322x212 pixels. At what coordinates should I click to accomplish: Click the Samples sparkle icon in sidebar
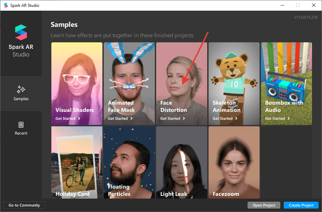coord(21,90)
